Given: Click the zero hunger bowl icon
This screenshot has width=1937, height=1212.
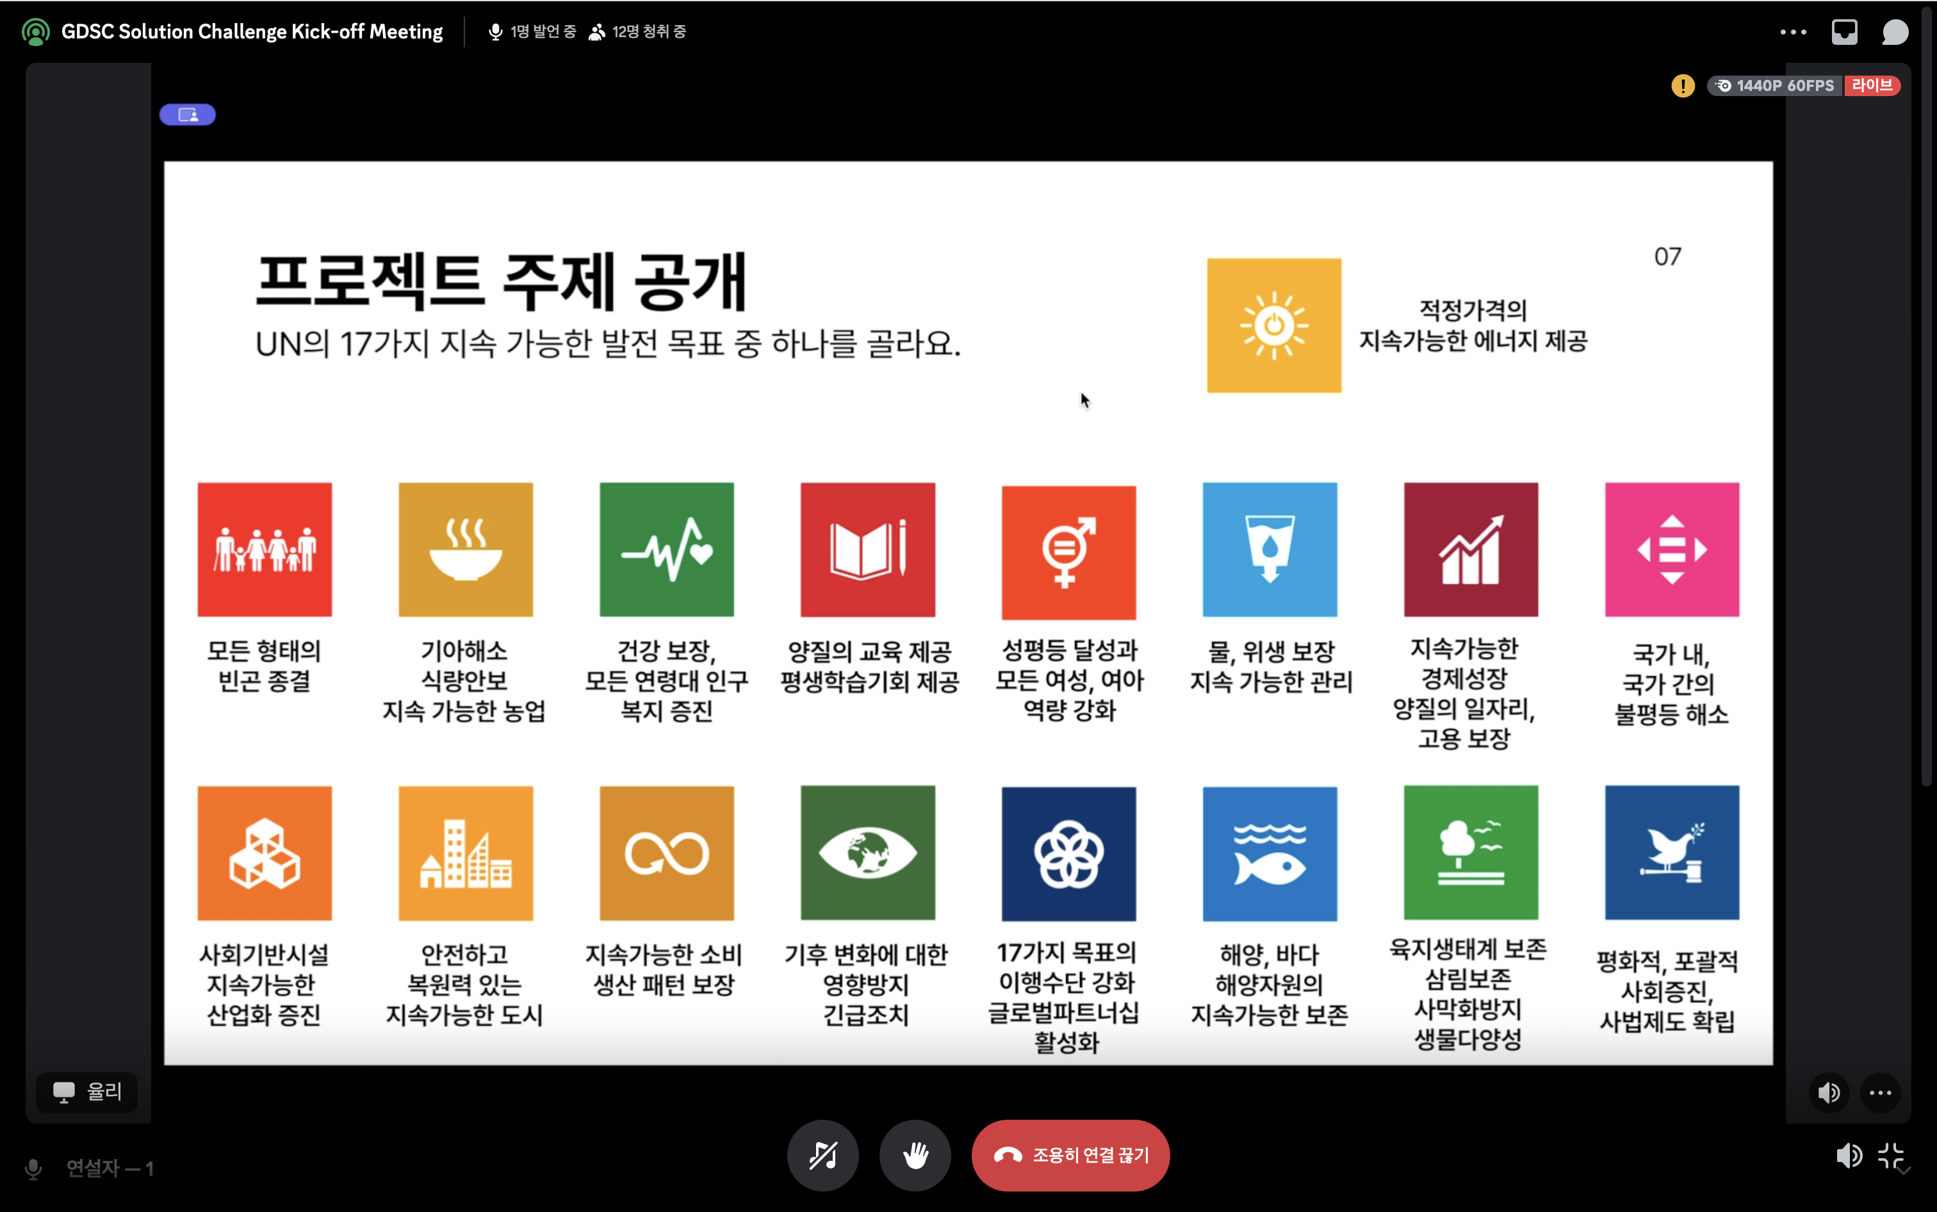Looking at the screenshot, I should pyautogui.click(x=466, y=549).
